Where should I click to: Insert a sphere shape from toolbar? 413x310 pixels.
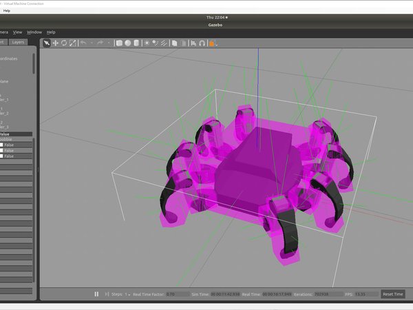[x=127, y=43]
